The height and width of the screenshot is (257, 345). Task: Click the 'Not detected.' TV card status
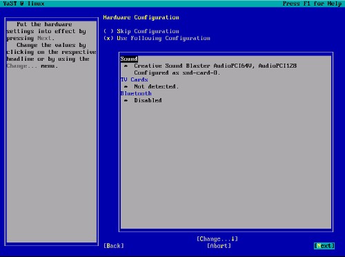(157, 86)
